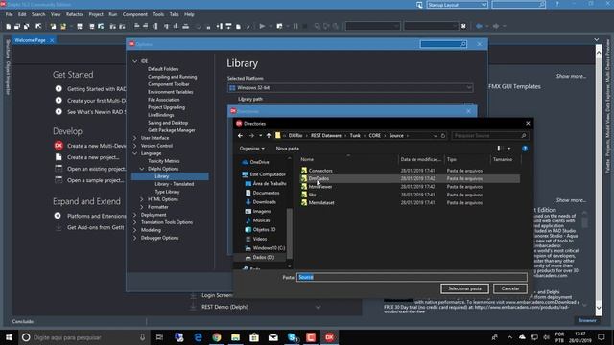Open Mail app from the taskbar
Image resolution: width=614 pixels, height=345 pixels.
point(273,337)
